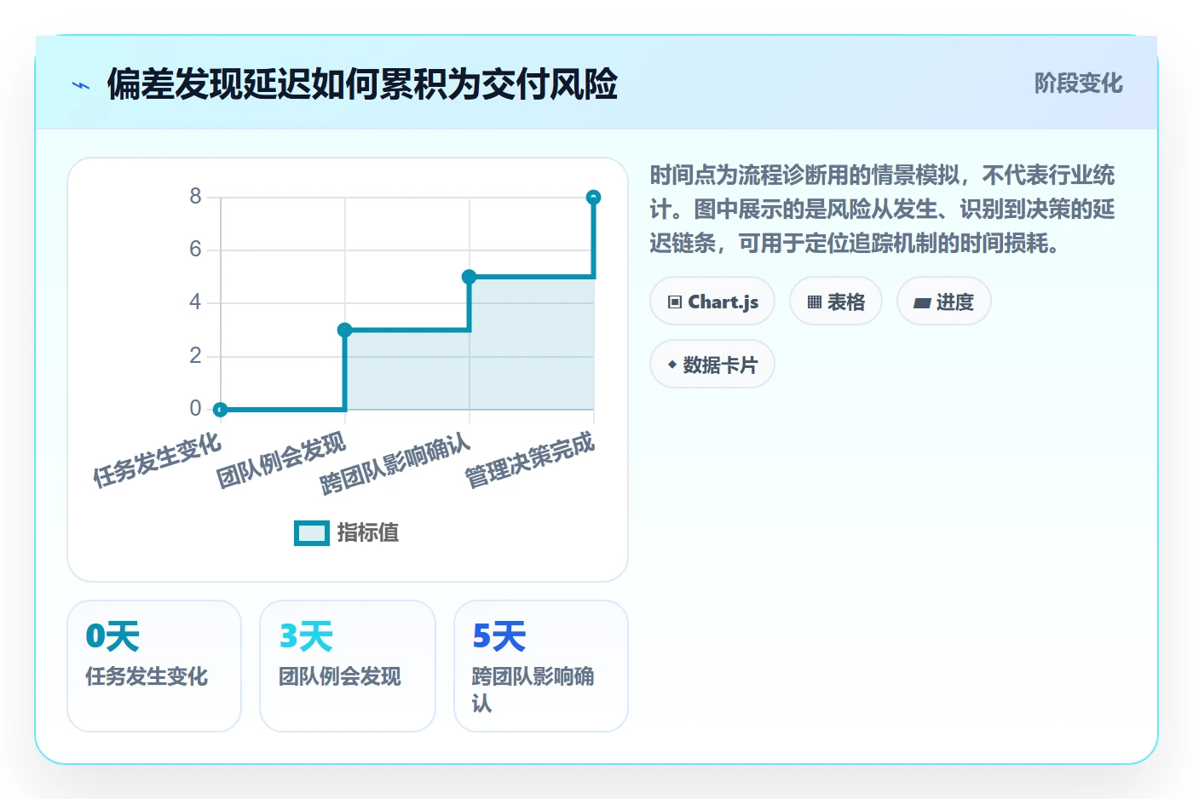Select the Chart.js pill button
Image resolution: width=1193 pixels, height=799 pixels.
point(712,302)
